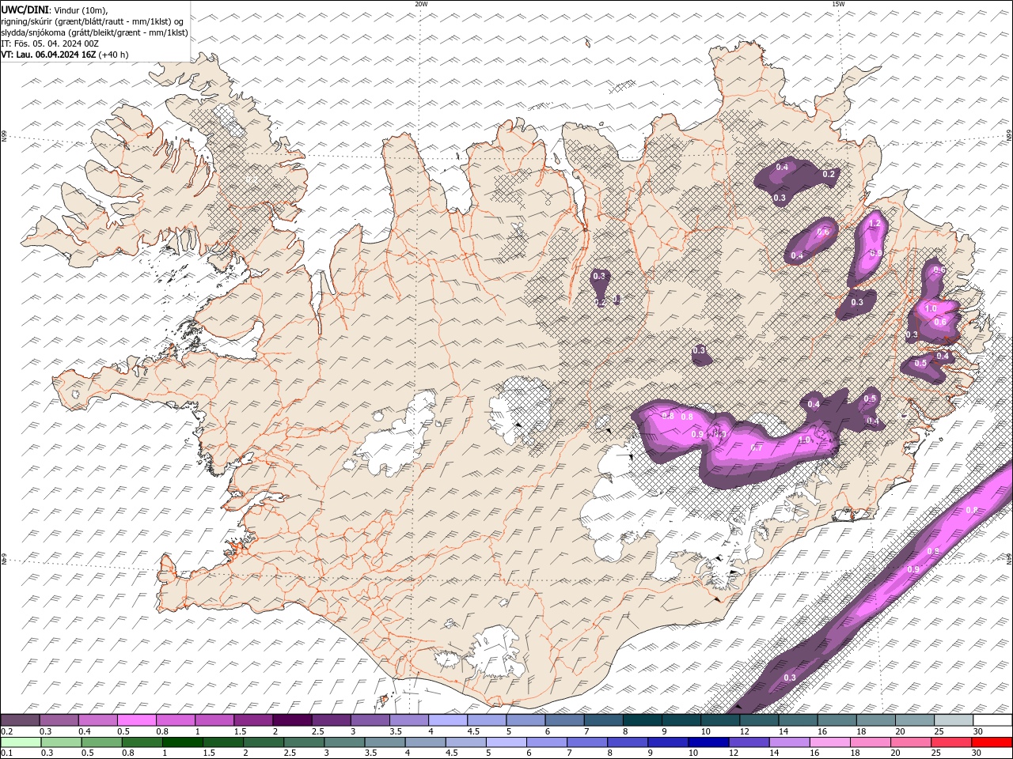Pick the violet 12–14 rain scale swatch
This screenshot has width=1013, height=759.
[x=749, y=742]
